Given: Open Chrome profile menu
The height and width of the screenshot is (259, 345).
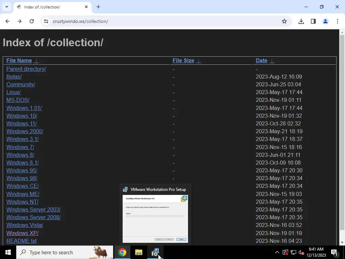Looking at the screenshot, I should point(325,21).
